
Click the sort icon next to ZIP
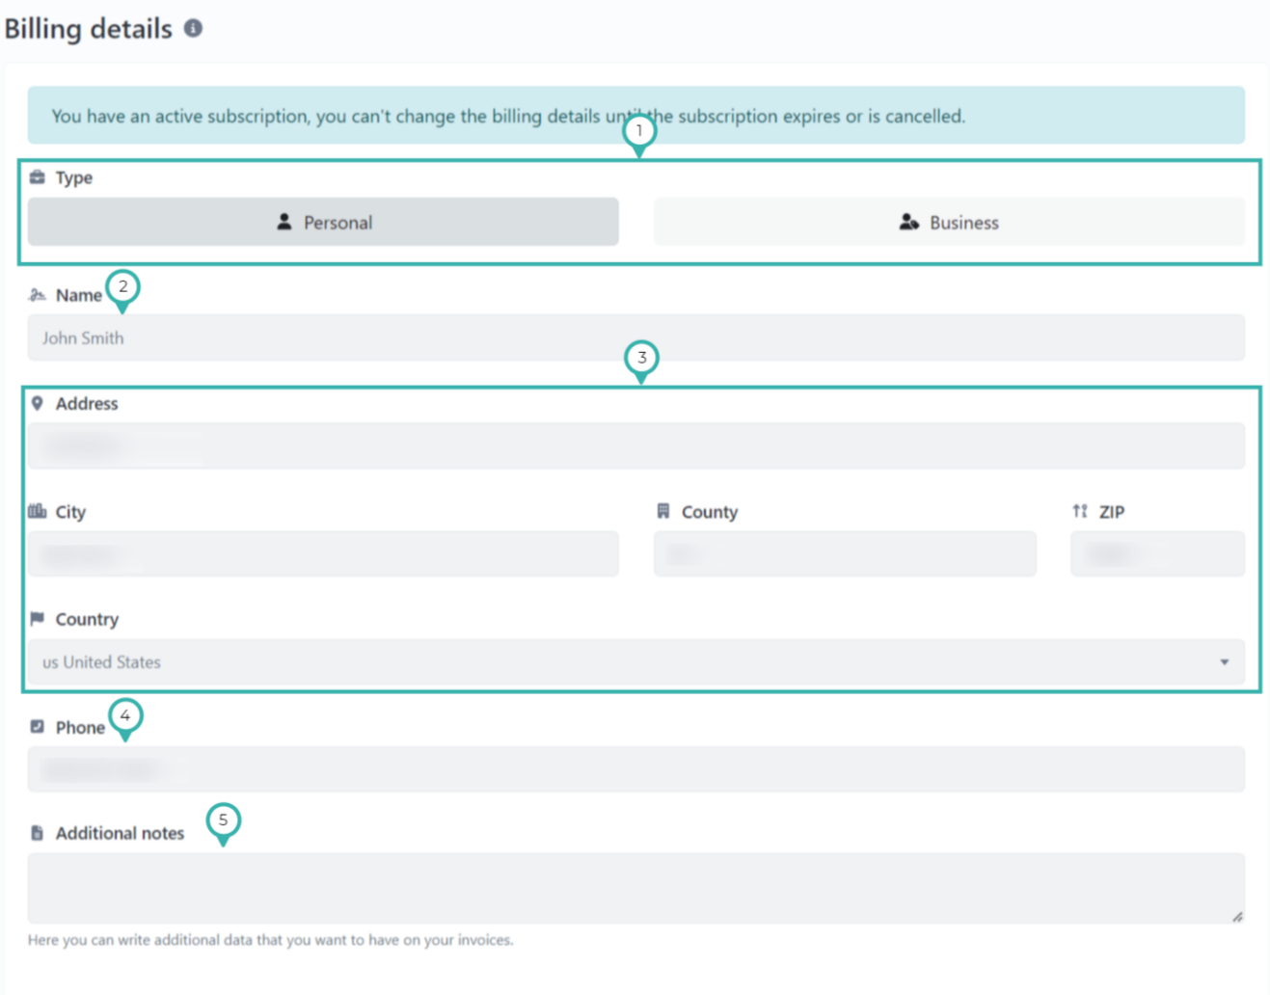pyautogui.click(x=1080, y=511)
